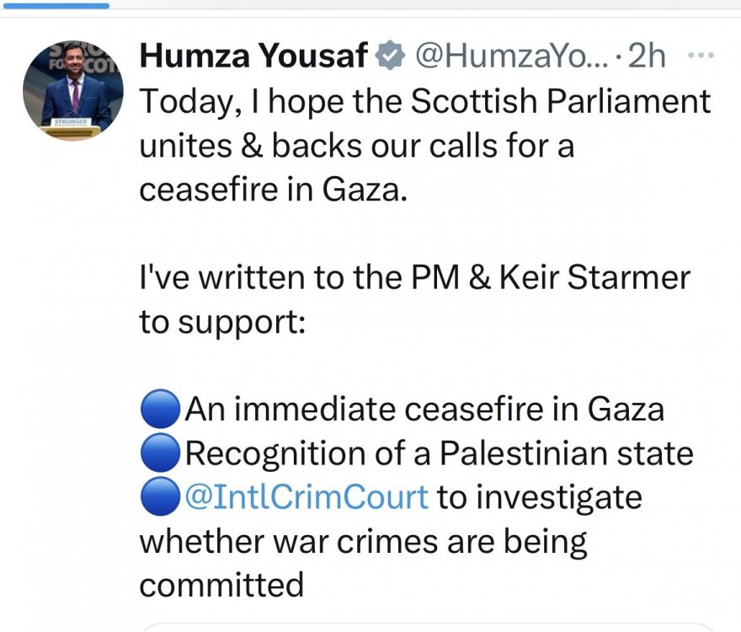
Task: Open Humza Yousaf's profile picture
Action: (72, 91)
